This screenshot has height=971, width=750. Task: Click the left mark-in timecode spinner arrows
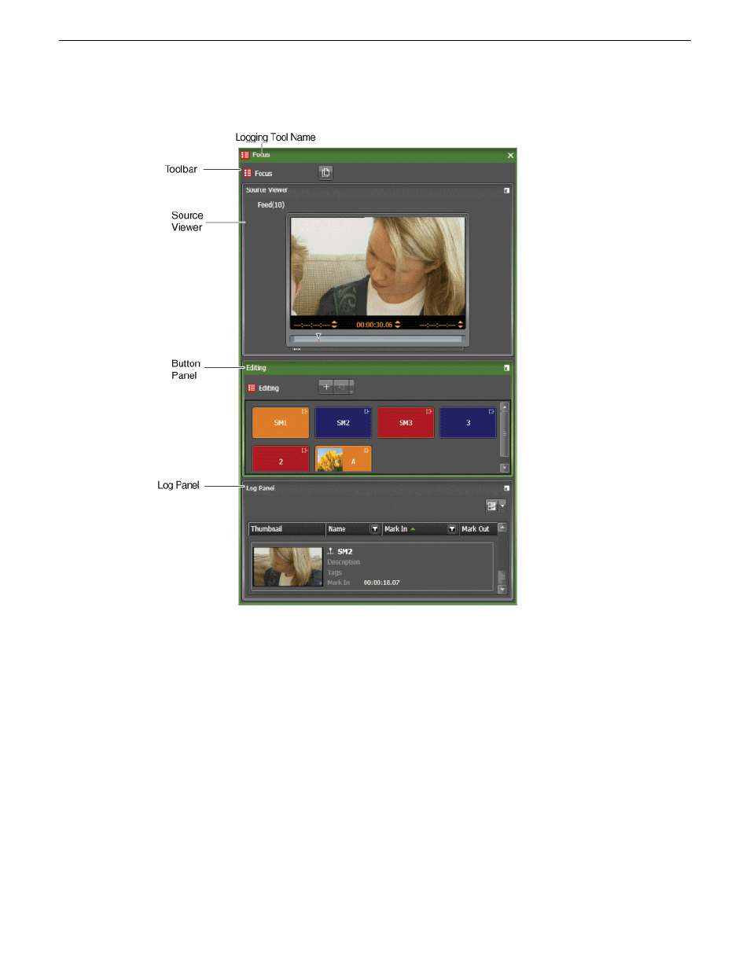click(334, 324)
